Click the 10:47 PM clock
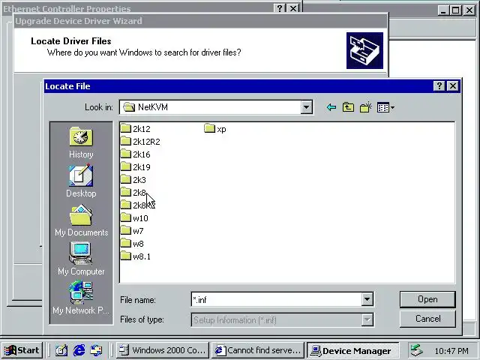Viewport: 480px width, 360px height. (x=451, y=350)
